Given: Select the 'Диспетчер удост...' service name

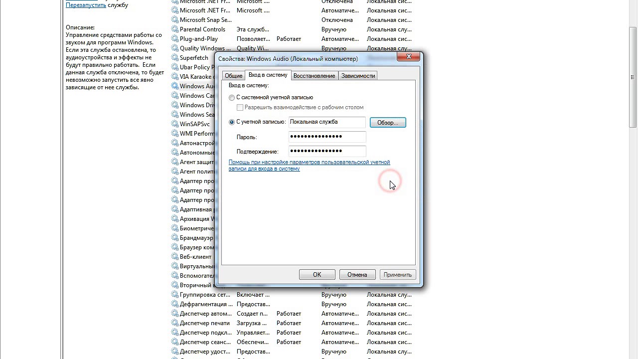Looking at the screenshot, I should click(205, 352).
